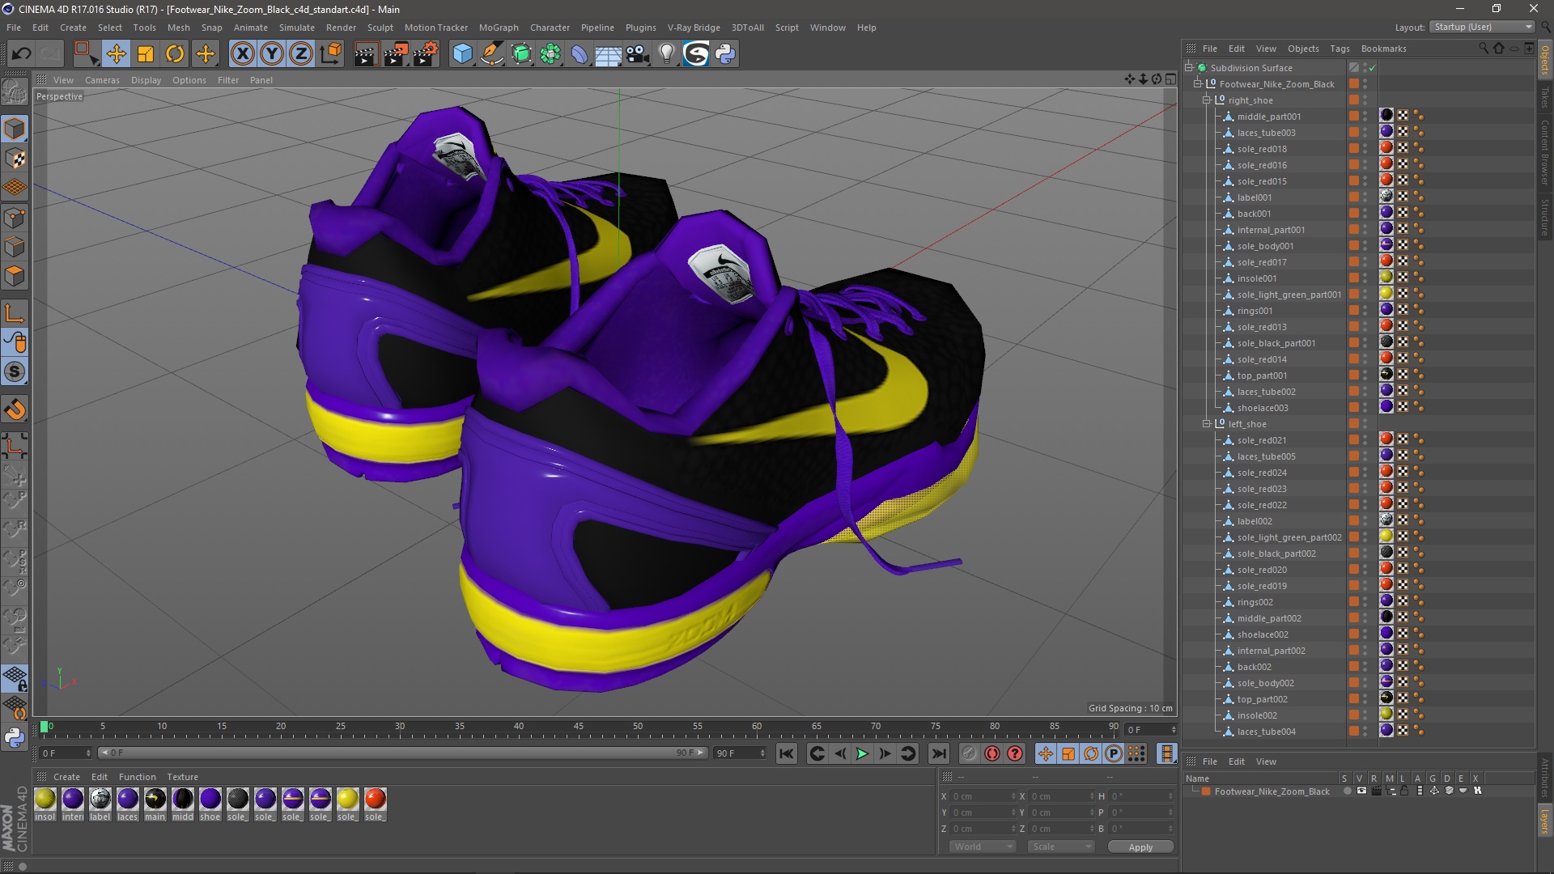The width and height of the screenshot is (1554, 874).
Task: Collapse the left_shoe tree group
Action: coord(1207,424)
